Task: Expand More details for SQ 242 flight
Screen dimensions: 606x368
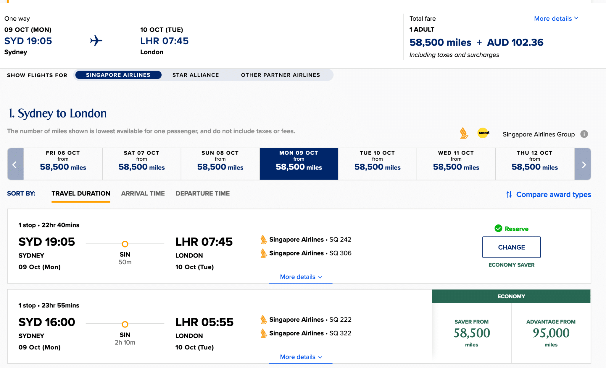Action: [301, 277]
